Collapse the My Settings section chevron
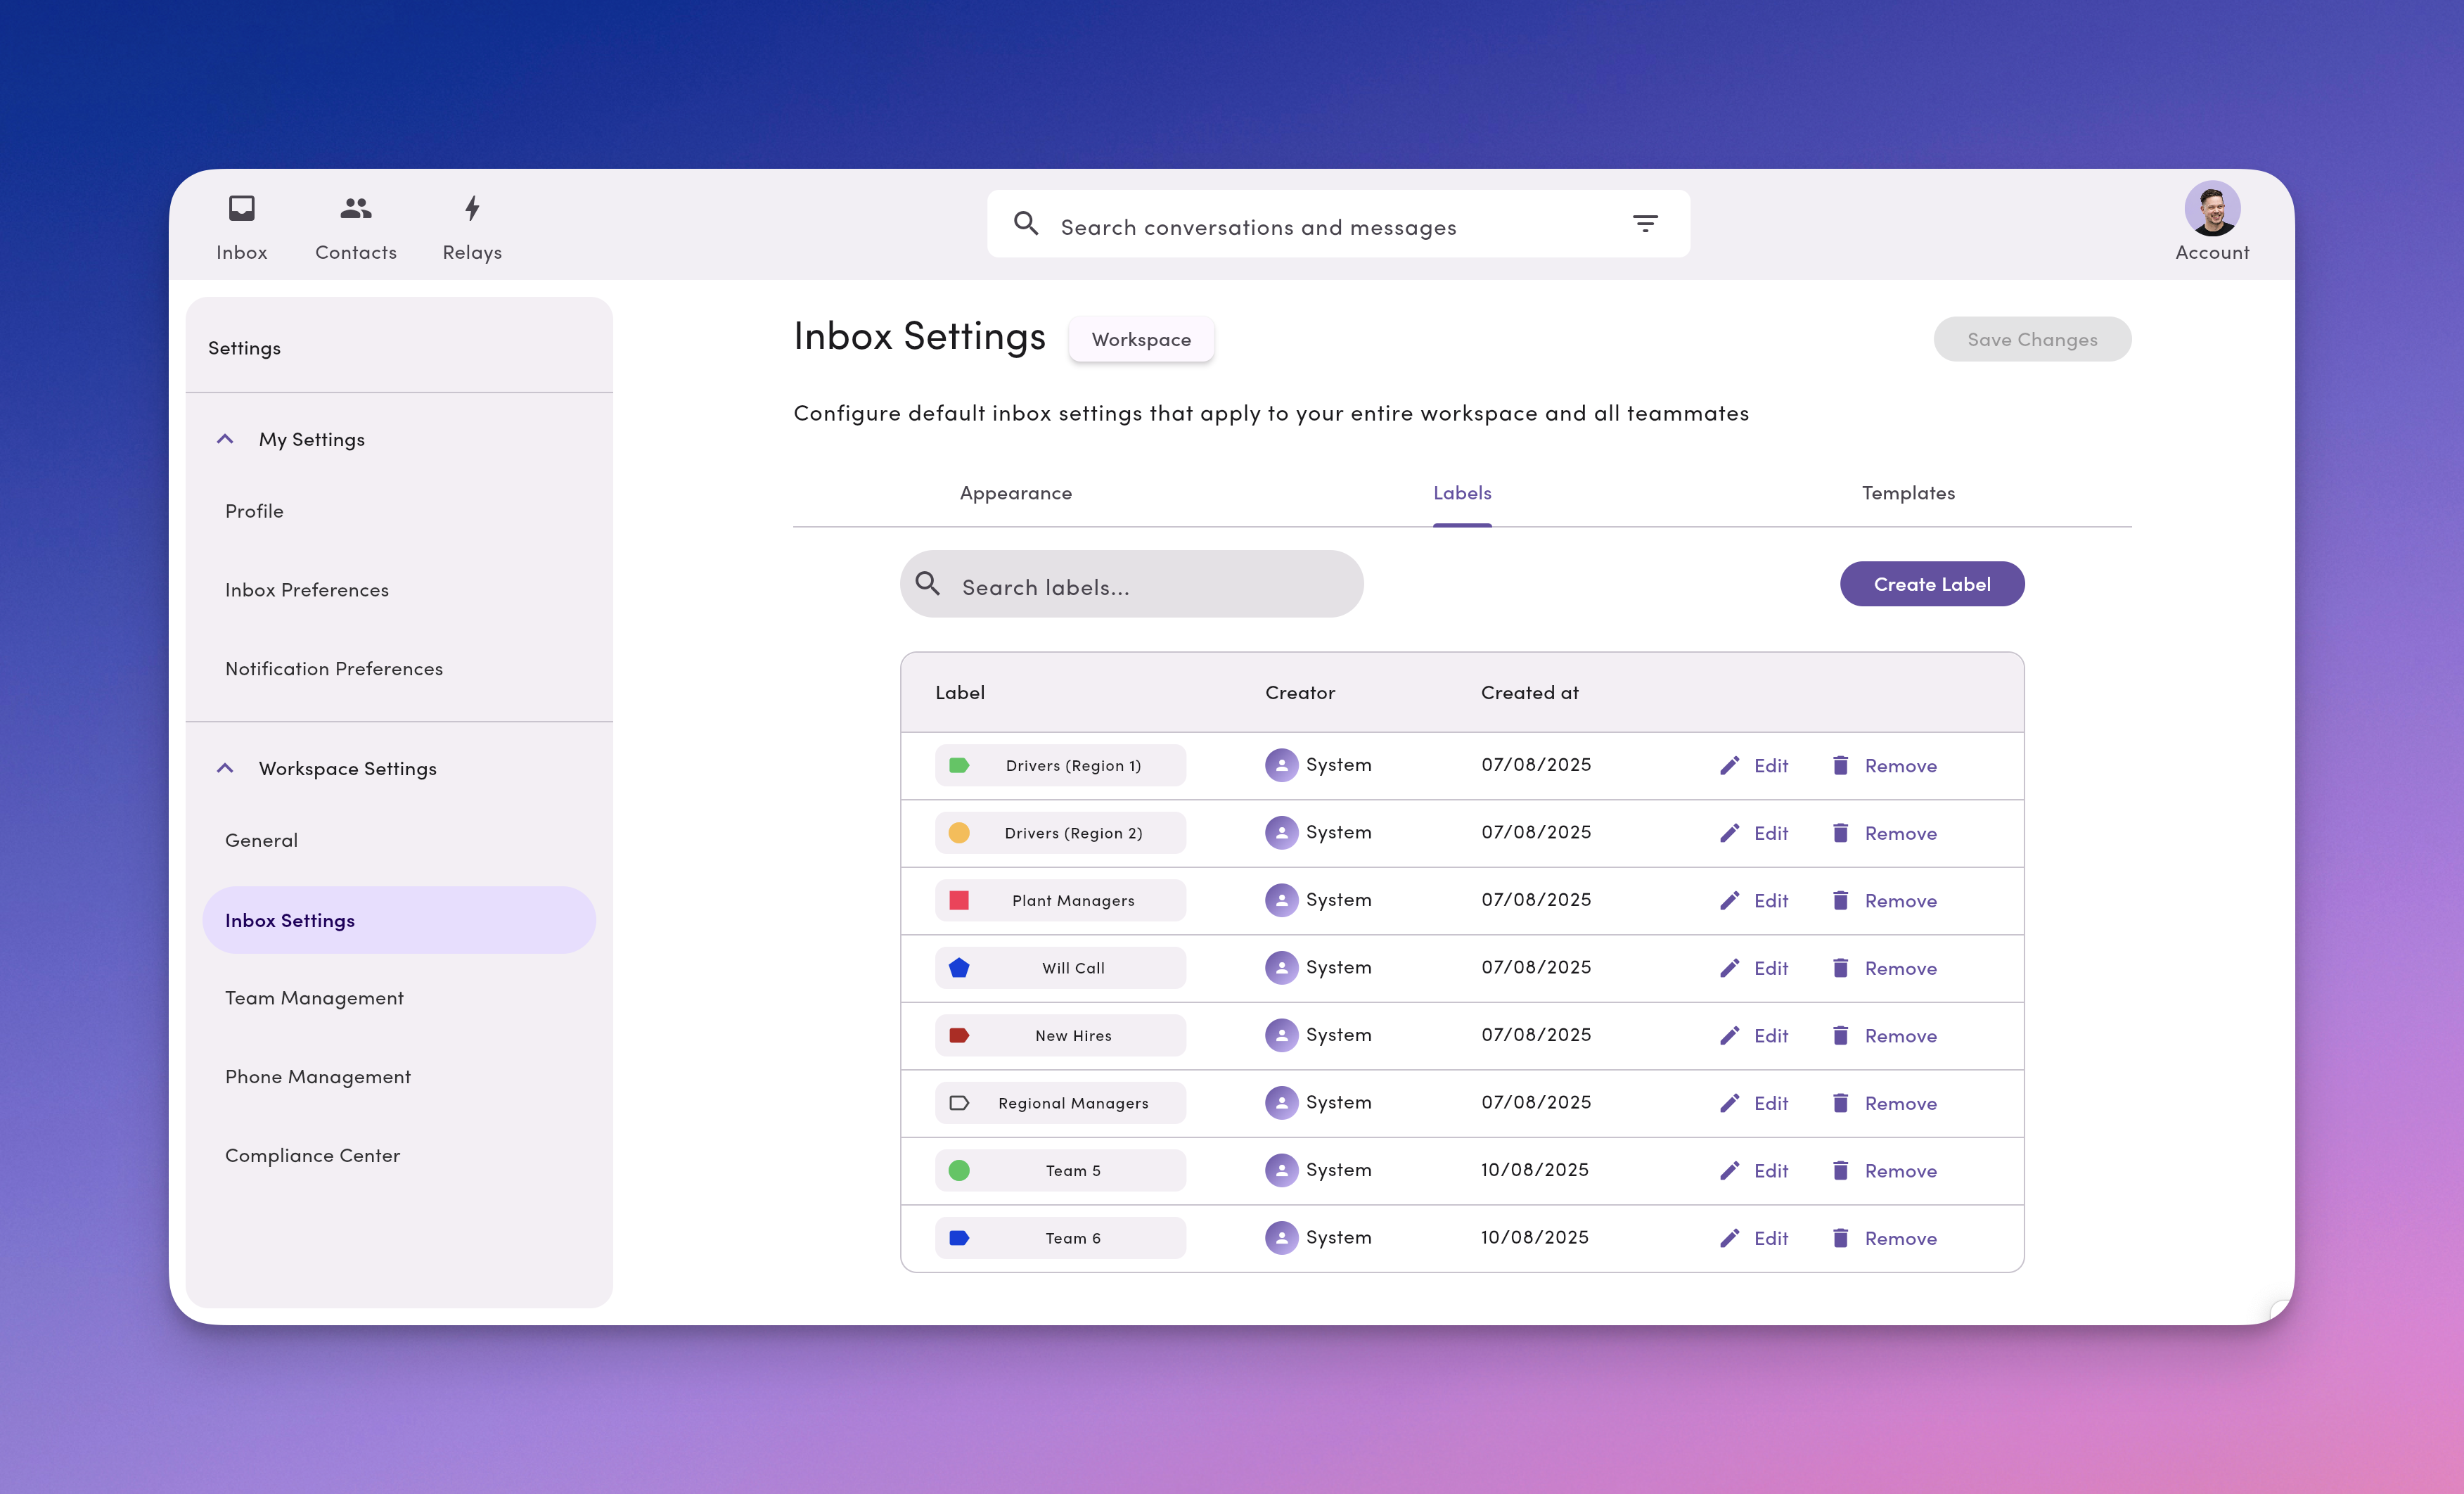Viewport: 2464px width, 1494px height. (x=225, y=439)
